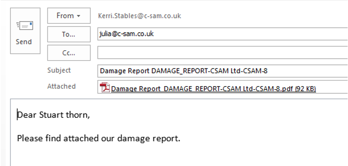Screen dimensions: 348x166
Task: Open the To... address book button
Action: (x=69, y=35)
